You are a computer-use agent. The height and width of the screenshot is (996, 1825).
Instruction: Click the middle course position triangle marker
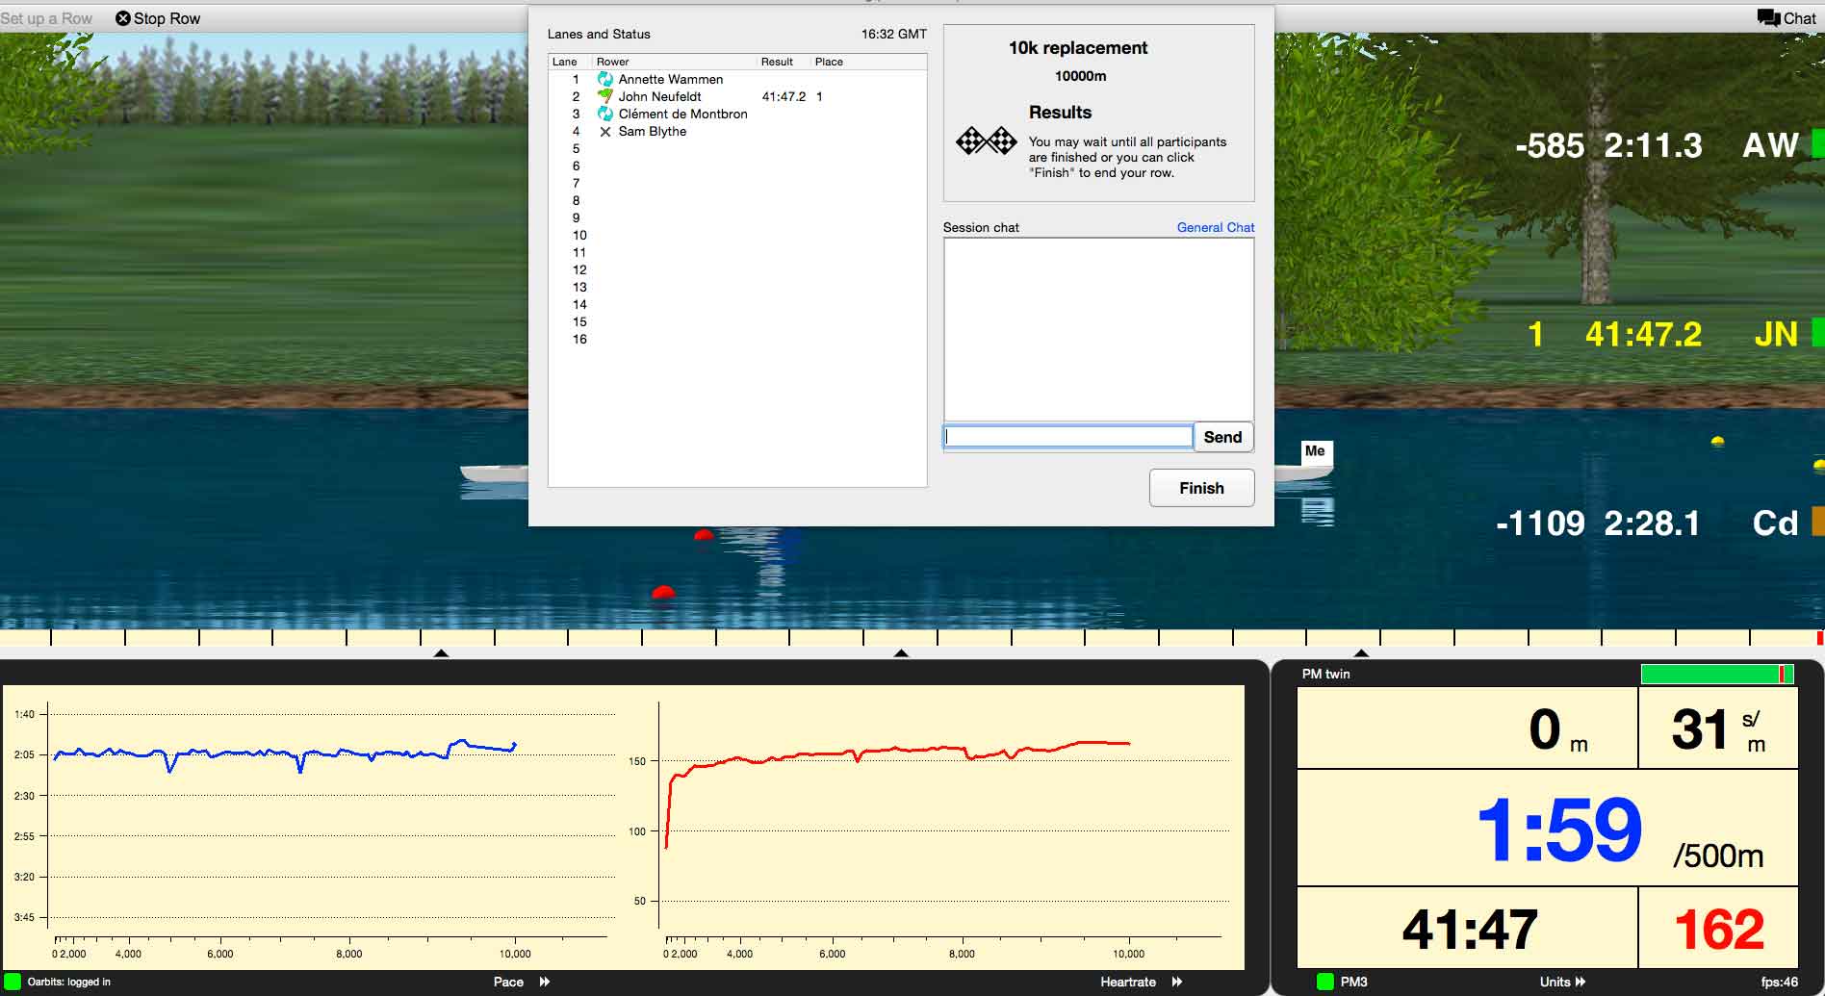click(x=901, y=653)
